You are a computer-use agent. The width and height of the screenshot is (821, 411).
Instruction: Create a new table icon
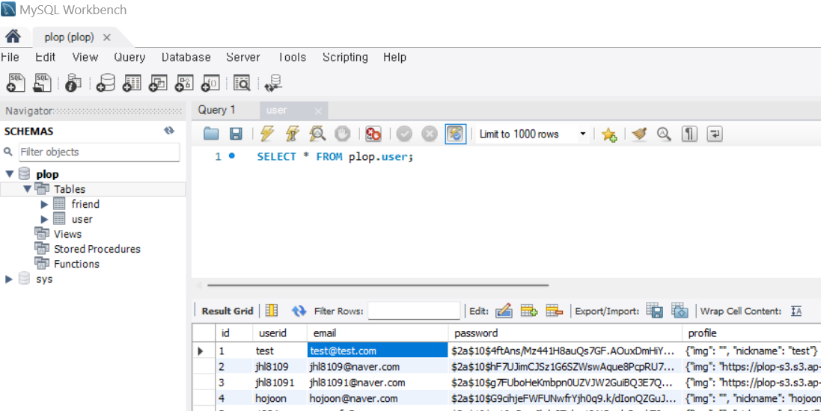pos(132,83)
